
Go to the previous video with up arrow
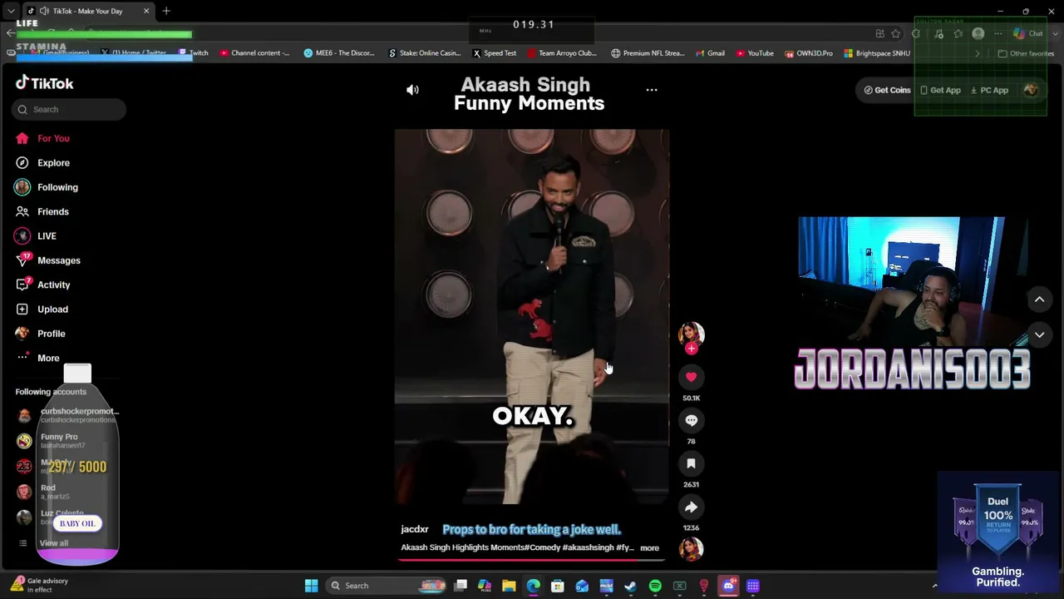(x=1039, y=299)
